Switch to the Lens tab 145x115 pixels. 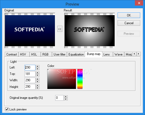pos(107,54)
